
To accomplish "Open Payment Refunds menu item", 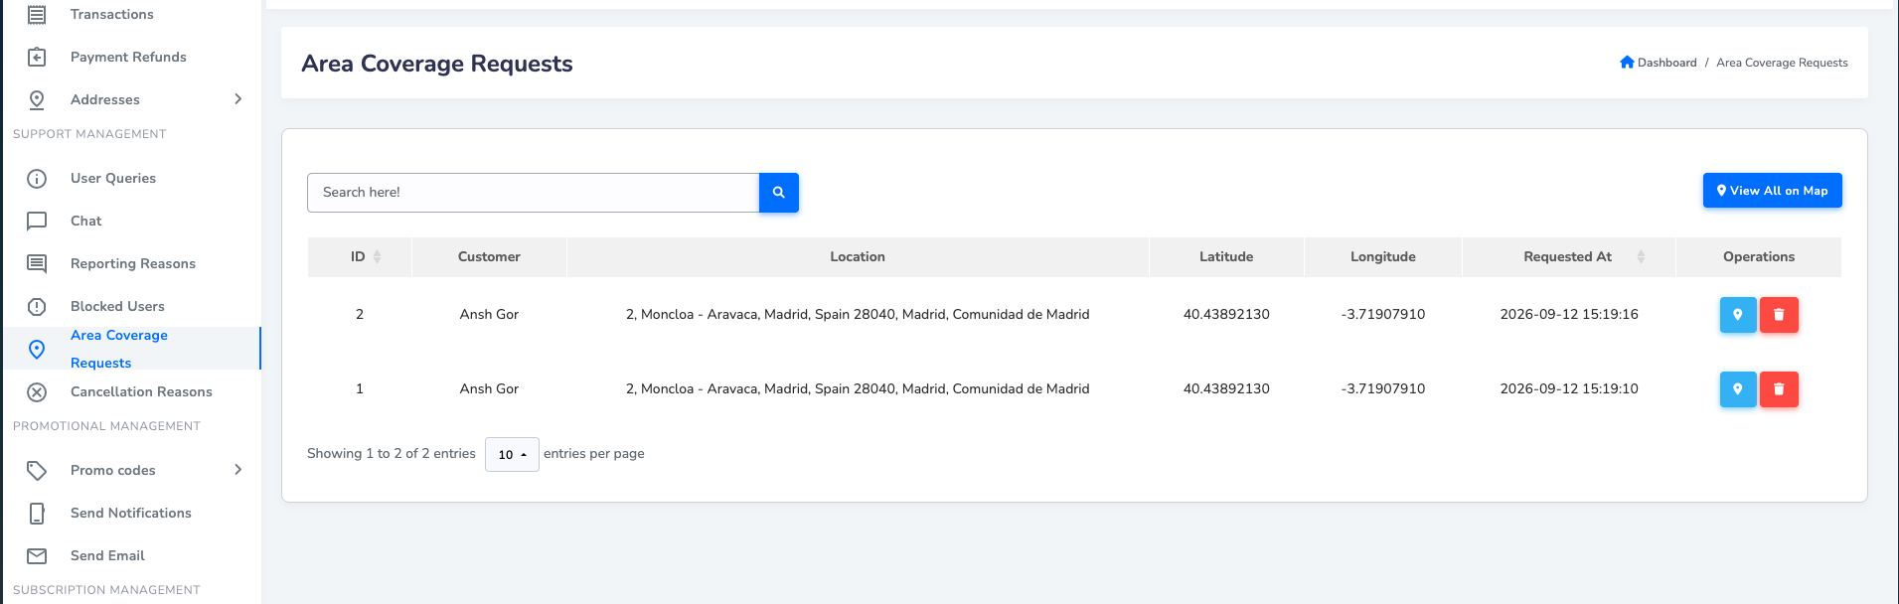I will (128, 58).
